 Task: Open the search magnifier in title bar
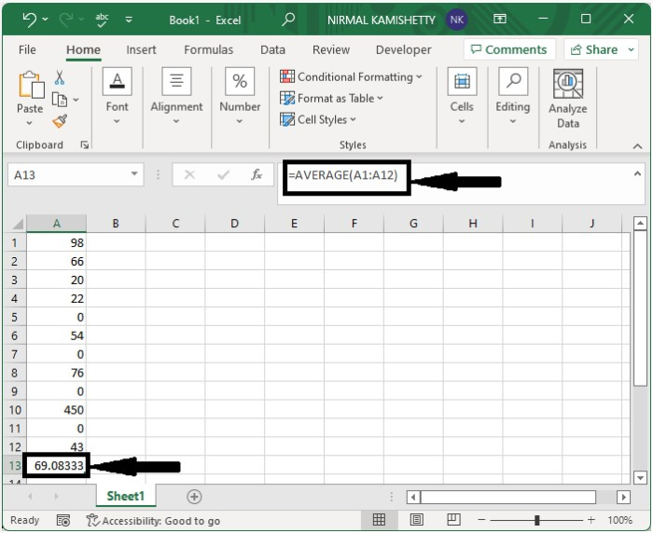[x=288, y=20]
